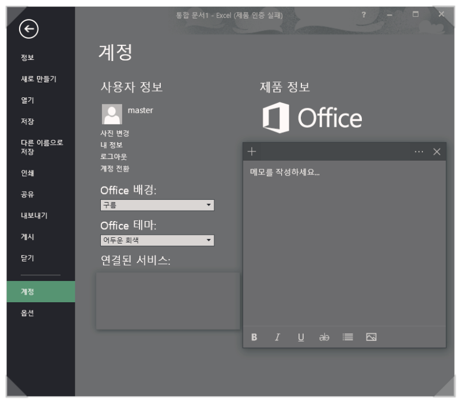Toggle italic formatting in the note
Image resolution: width=461 pixels, height=403 pixels.
point(277,337)
